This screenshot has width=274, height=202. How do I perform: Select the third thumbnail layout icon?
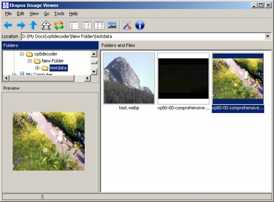(x=99, y=25)
